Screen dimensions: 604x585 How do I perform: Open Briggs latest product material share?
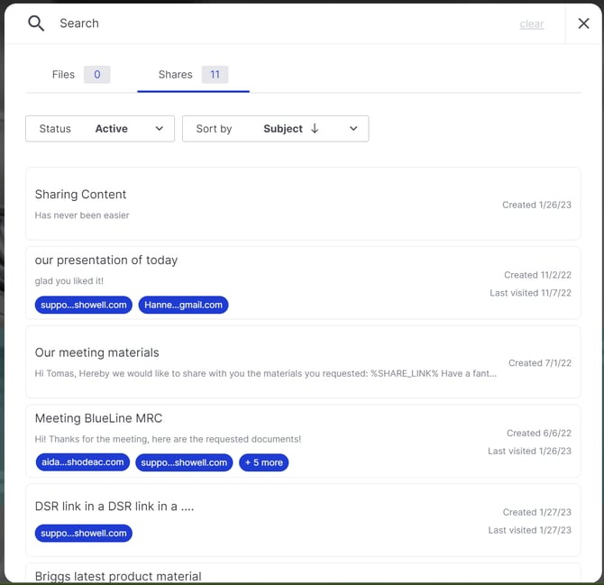click(118, 575)
